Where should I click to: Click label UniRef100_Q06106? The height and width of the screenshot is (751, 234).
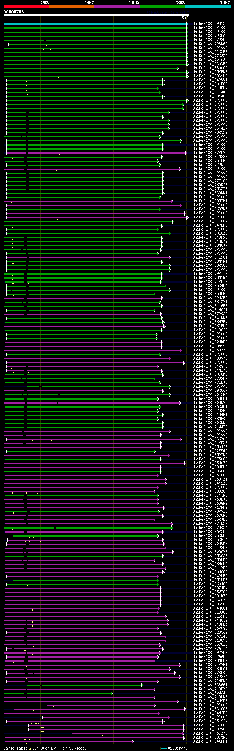(x=210, y=604)
